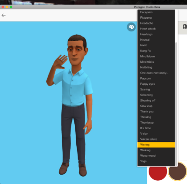Click the back arrow icon
This screenshot has height=184, width=187.
(x=4, y=15)
